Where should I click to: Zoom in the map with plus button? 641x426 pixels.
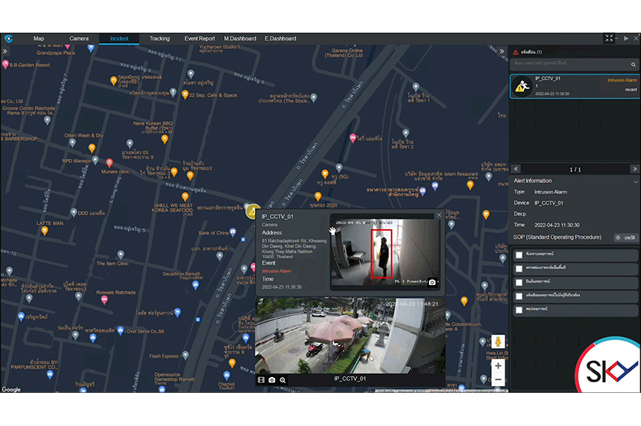[x=498, y=366]
